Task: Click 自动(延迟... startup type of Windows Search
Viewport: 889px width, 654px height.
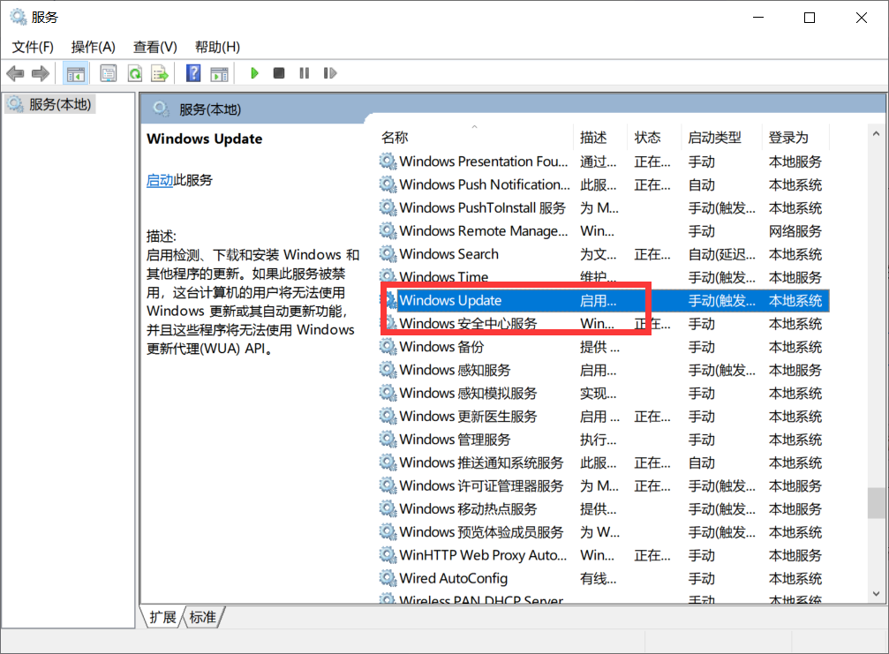Action: [x=722, y=254]
